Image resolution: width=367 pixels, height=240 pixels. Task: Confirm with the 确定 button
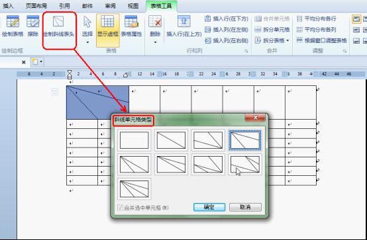tap(209, 207)
